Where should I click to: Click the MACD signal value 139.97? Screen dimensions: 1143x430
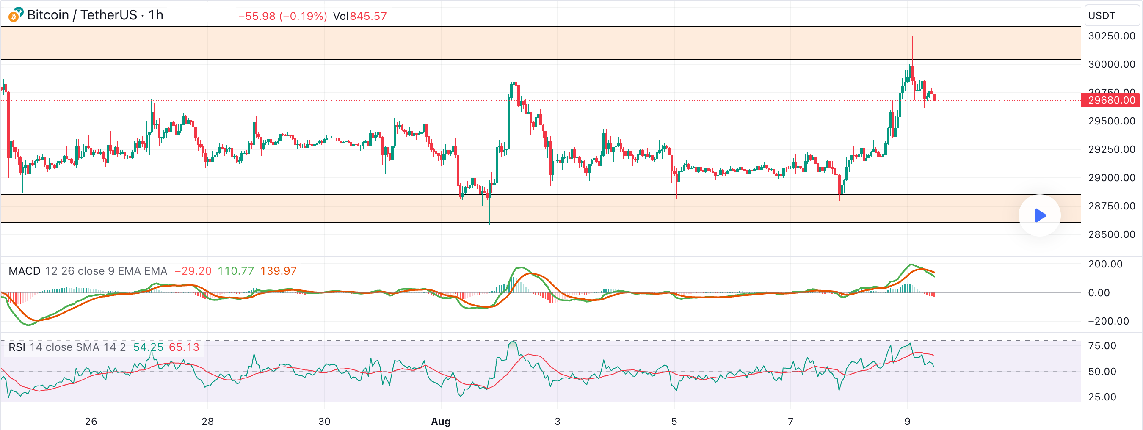point(278,271)
